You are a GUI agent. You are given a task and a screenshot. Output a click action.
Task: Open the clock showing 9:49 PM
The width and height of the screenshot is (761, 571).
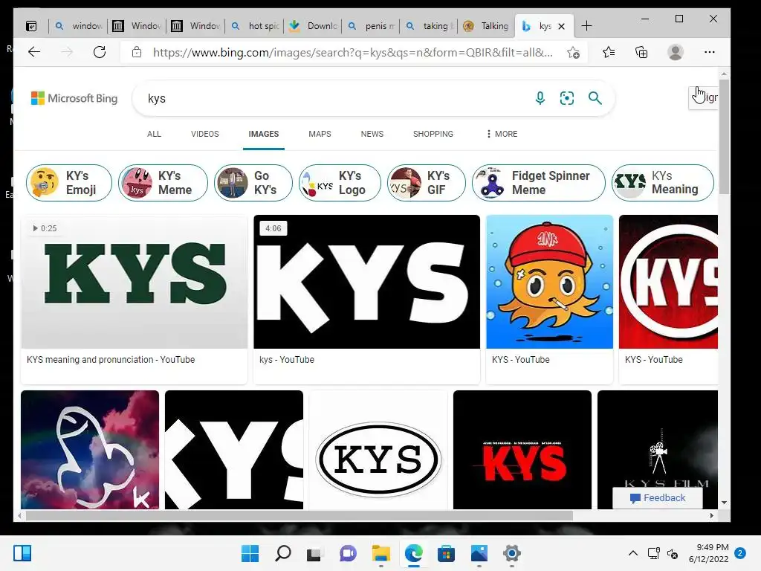(708, 553)
